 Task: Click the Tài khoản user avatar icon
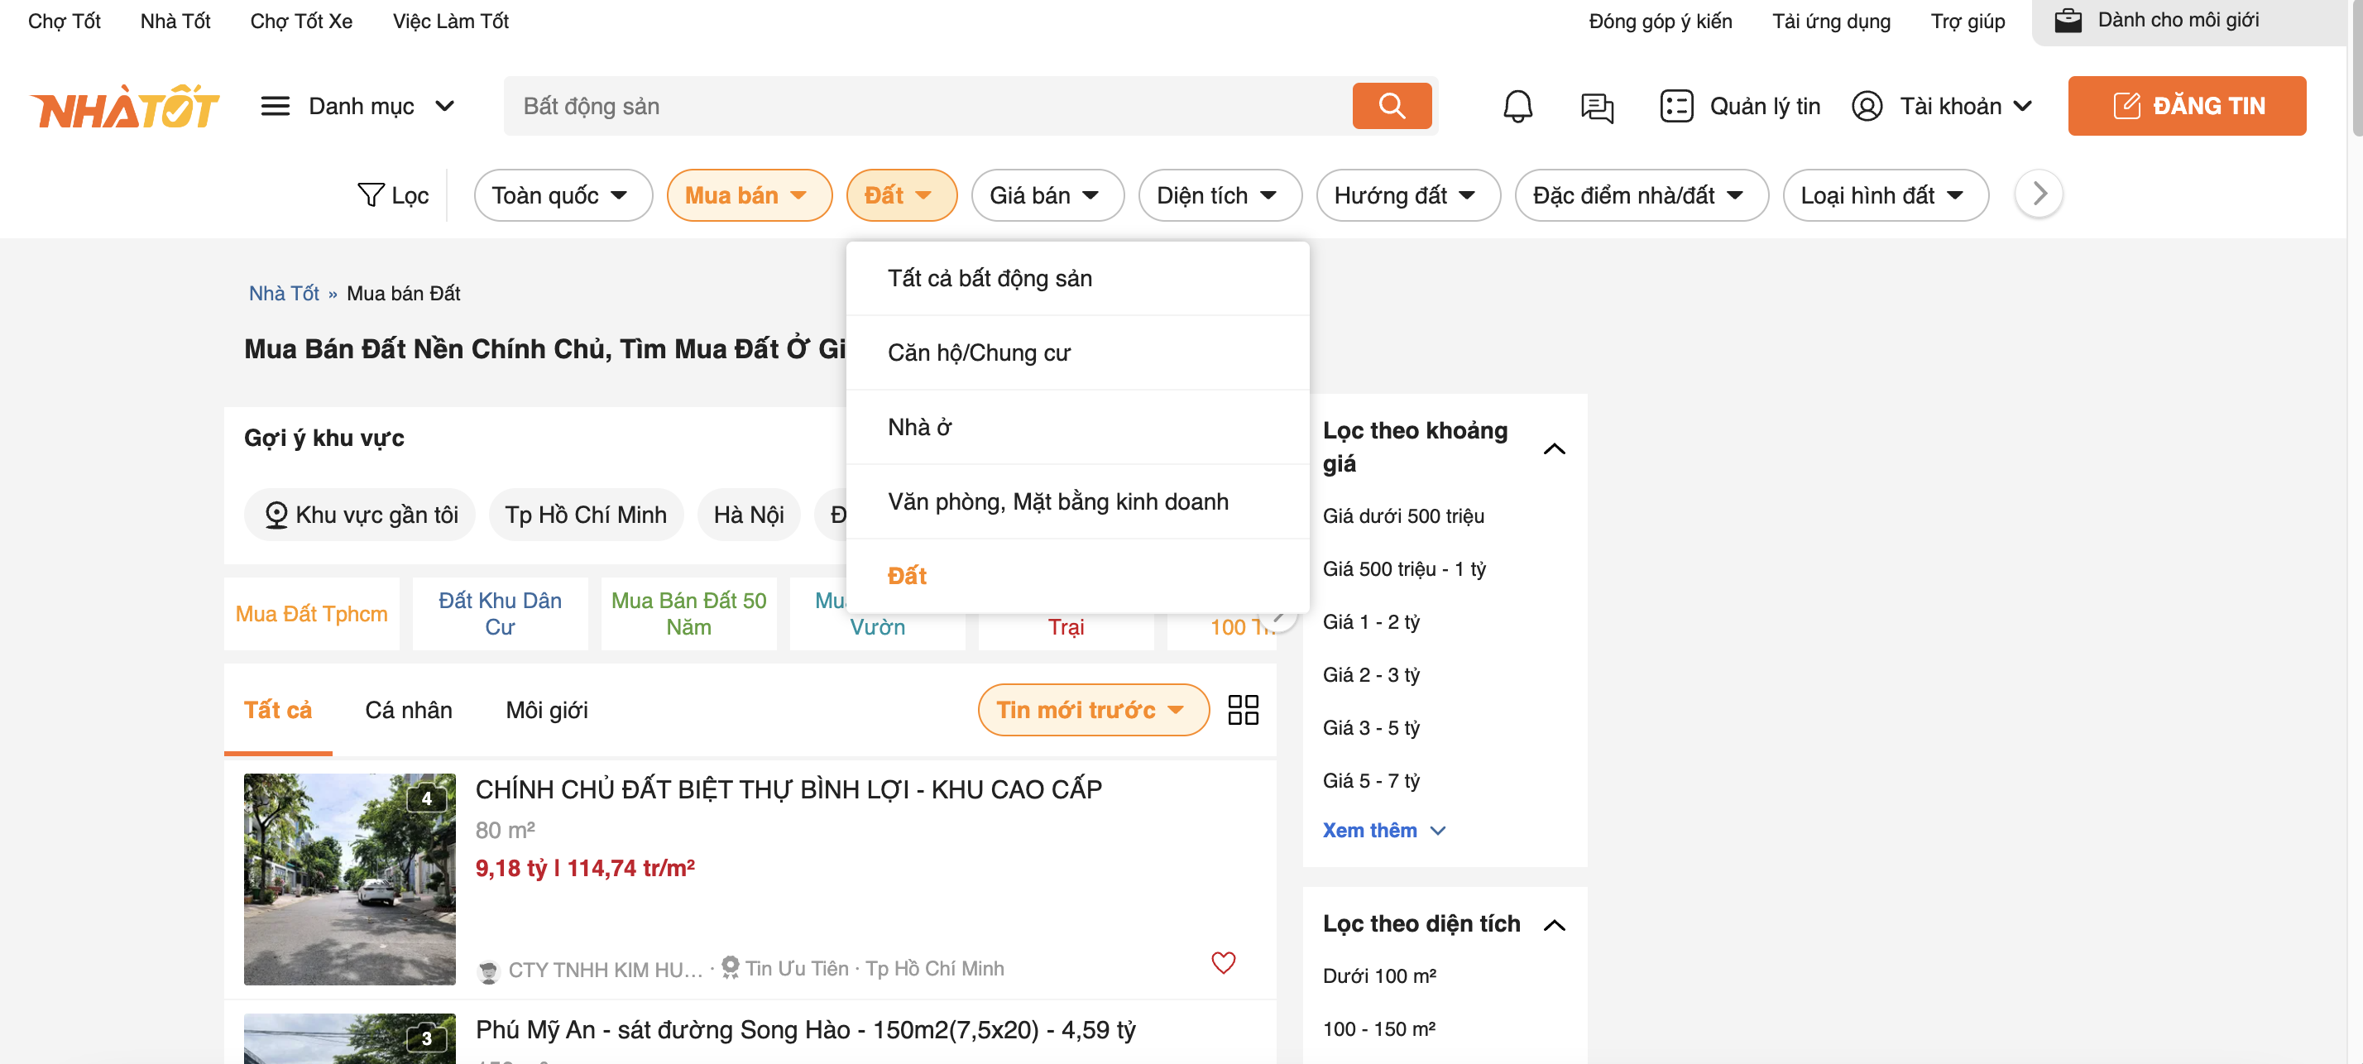(1867, 107)
